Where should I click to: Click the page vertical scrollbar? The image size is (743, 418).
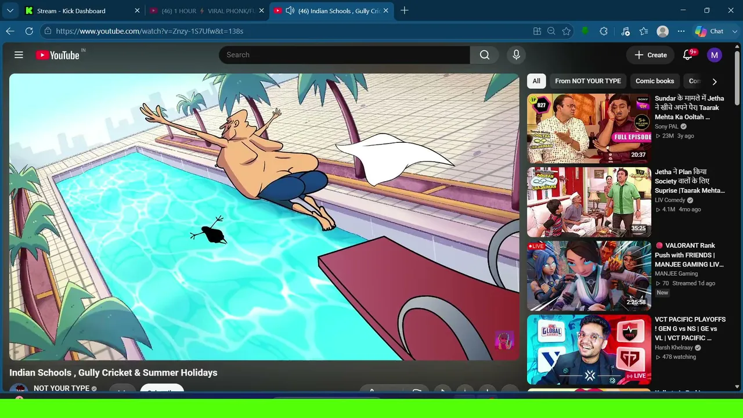click(x=737, y=78)
